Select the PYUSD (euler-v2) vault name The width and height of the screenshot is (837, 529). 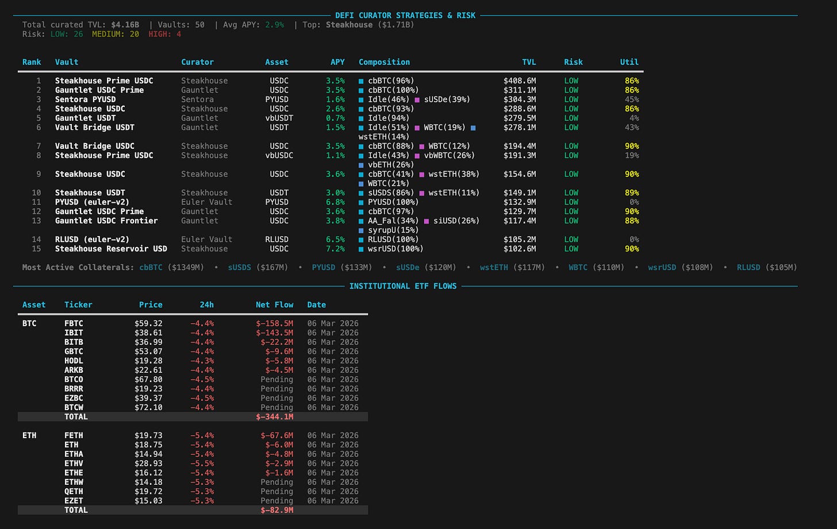(93, 202)
